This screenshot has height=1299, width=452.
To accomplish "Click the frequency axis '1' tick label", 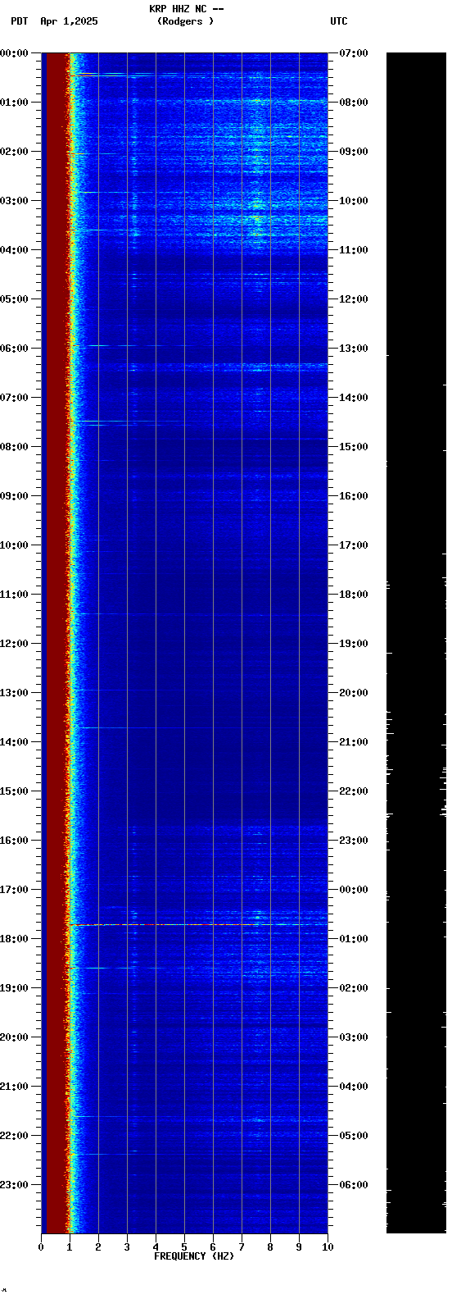I will click(x=70, y=1247).
